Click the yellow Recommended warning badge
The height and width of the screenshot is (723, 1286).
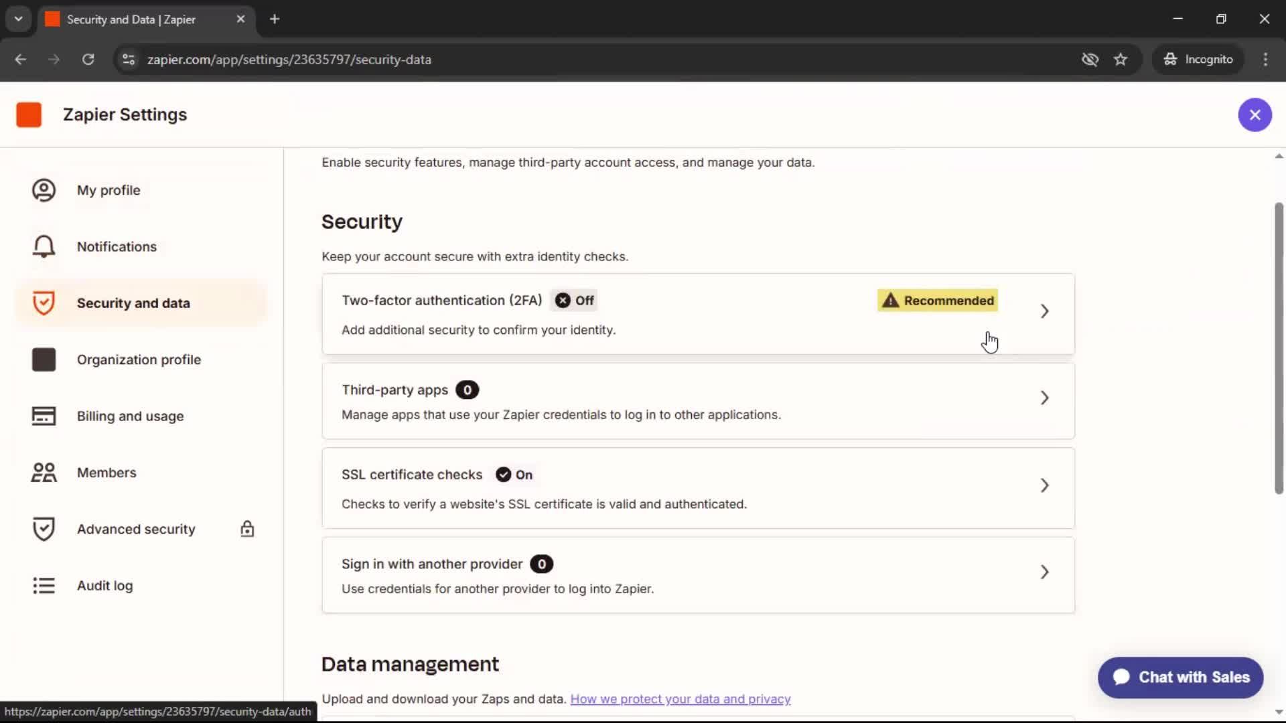point(937,301)
